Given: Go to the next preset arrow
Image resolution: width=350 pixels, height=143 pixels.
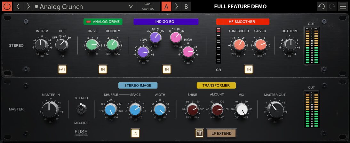Looking at the screenshot, I should tap(28, 6).
